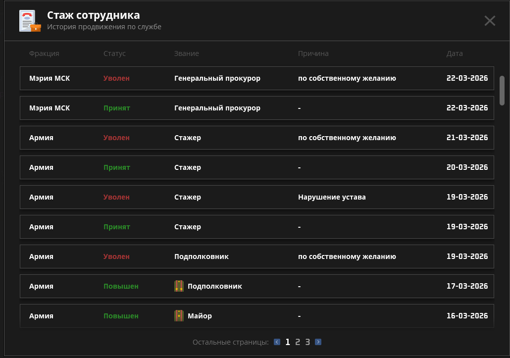Click the Звание column header
The width and height of the screenshot is (510, 358).
(186, 53)
